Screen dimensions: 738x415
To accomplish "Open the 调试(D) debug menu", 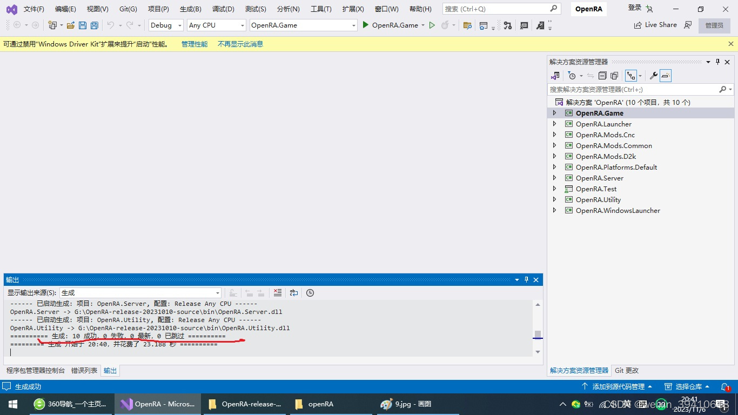I will (224, 9).
